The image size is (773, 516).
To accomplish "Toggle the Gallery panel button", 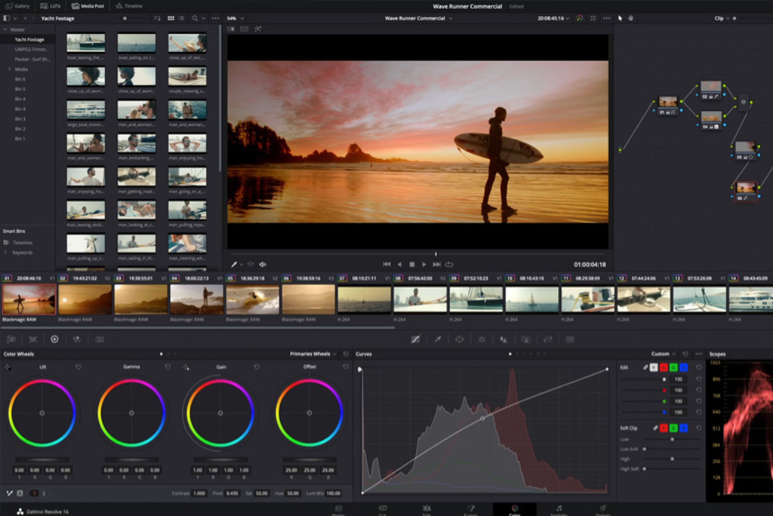I will 18,5.
